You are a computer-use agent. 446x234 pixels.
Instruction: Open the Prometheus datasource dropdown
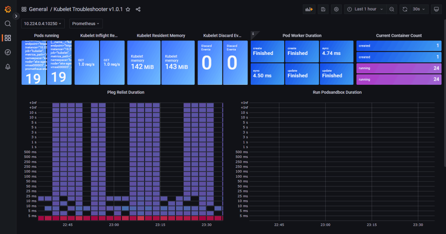[x=86, y=23]
